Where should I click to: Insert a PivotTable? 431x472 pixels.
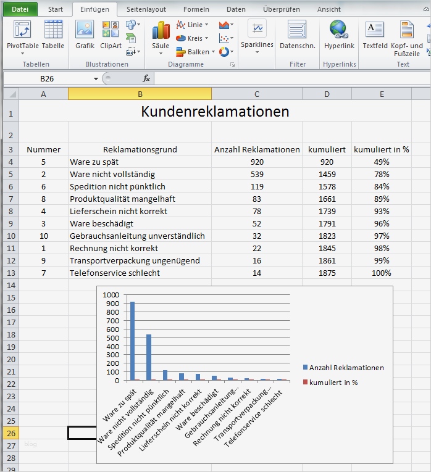click(22, 33)
